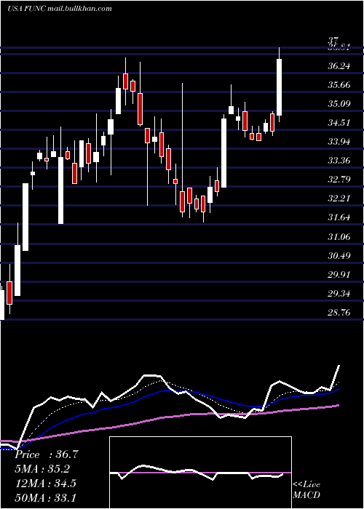Screen dimensions: 364x509
Task: Click the 33.94 price level label
Action: click(339, 142)
